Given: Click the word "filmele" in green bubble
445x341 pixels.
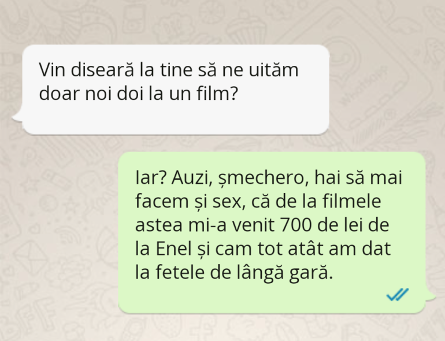Looking at the screenshot, I should coord(351,201).
